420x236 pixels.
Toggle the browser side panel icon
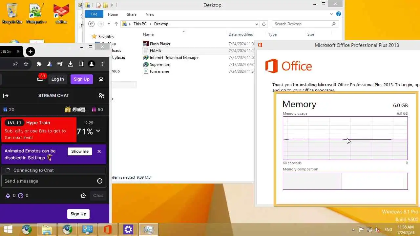81,64
